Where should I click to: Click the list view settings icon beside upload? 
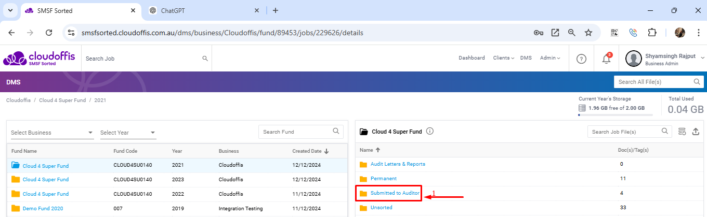[x=683, y=132]
